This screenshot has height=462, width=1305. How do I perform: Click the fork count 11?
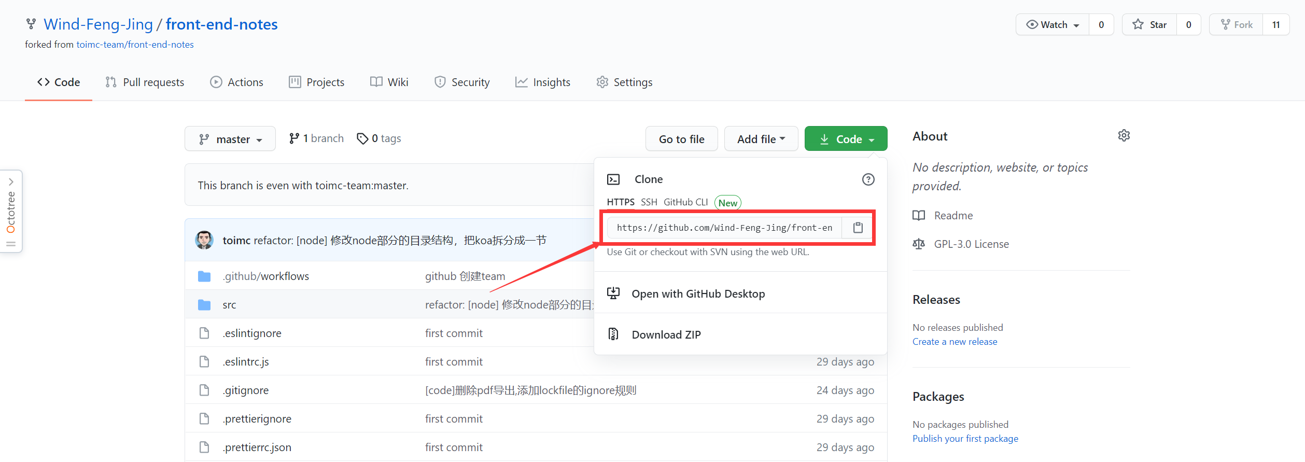point(1276,24)
